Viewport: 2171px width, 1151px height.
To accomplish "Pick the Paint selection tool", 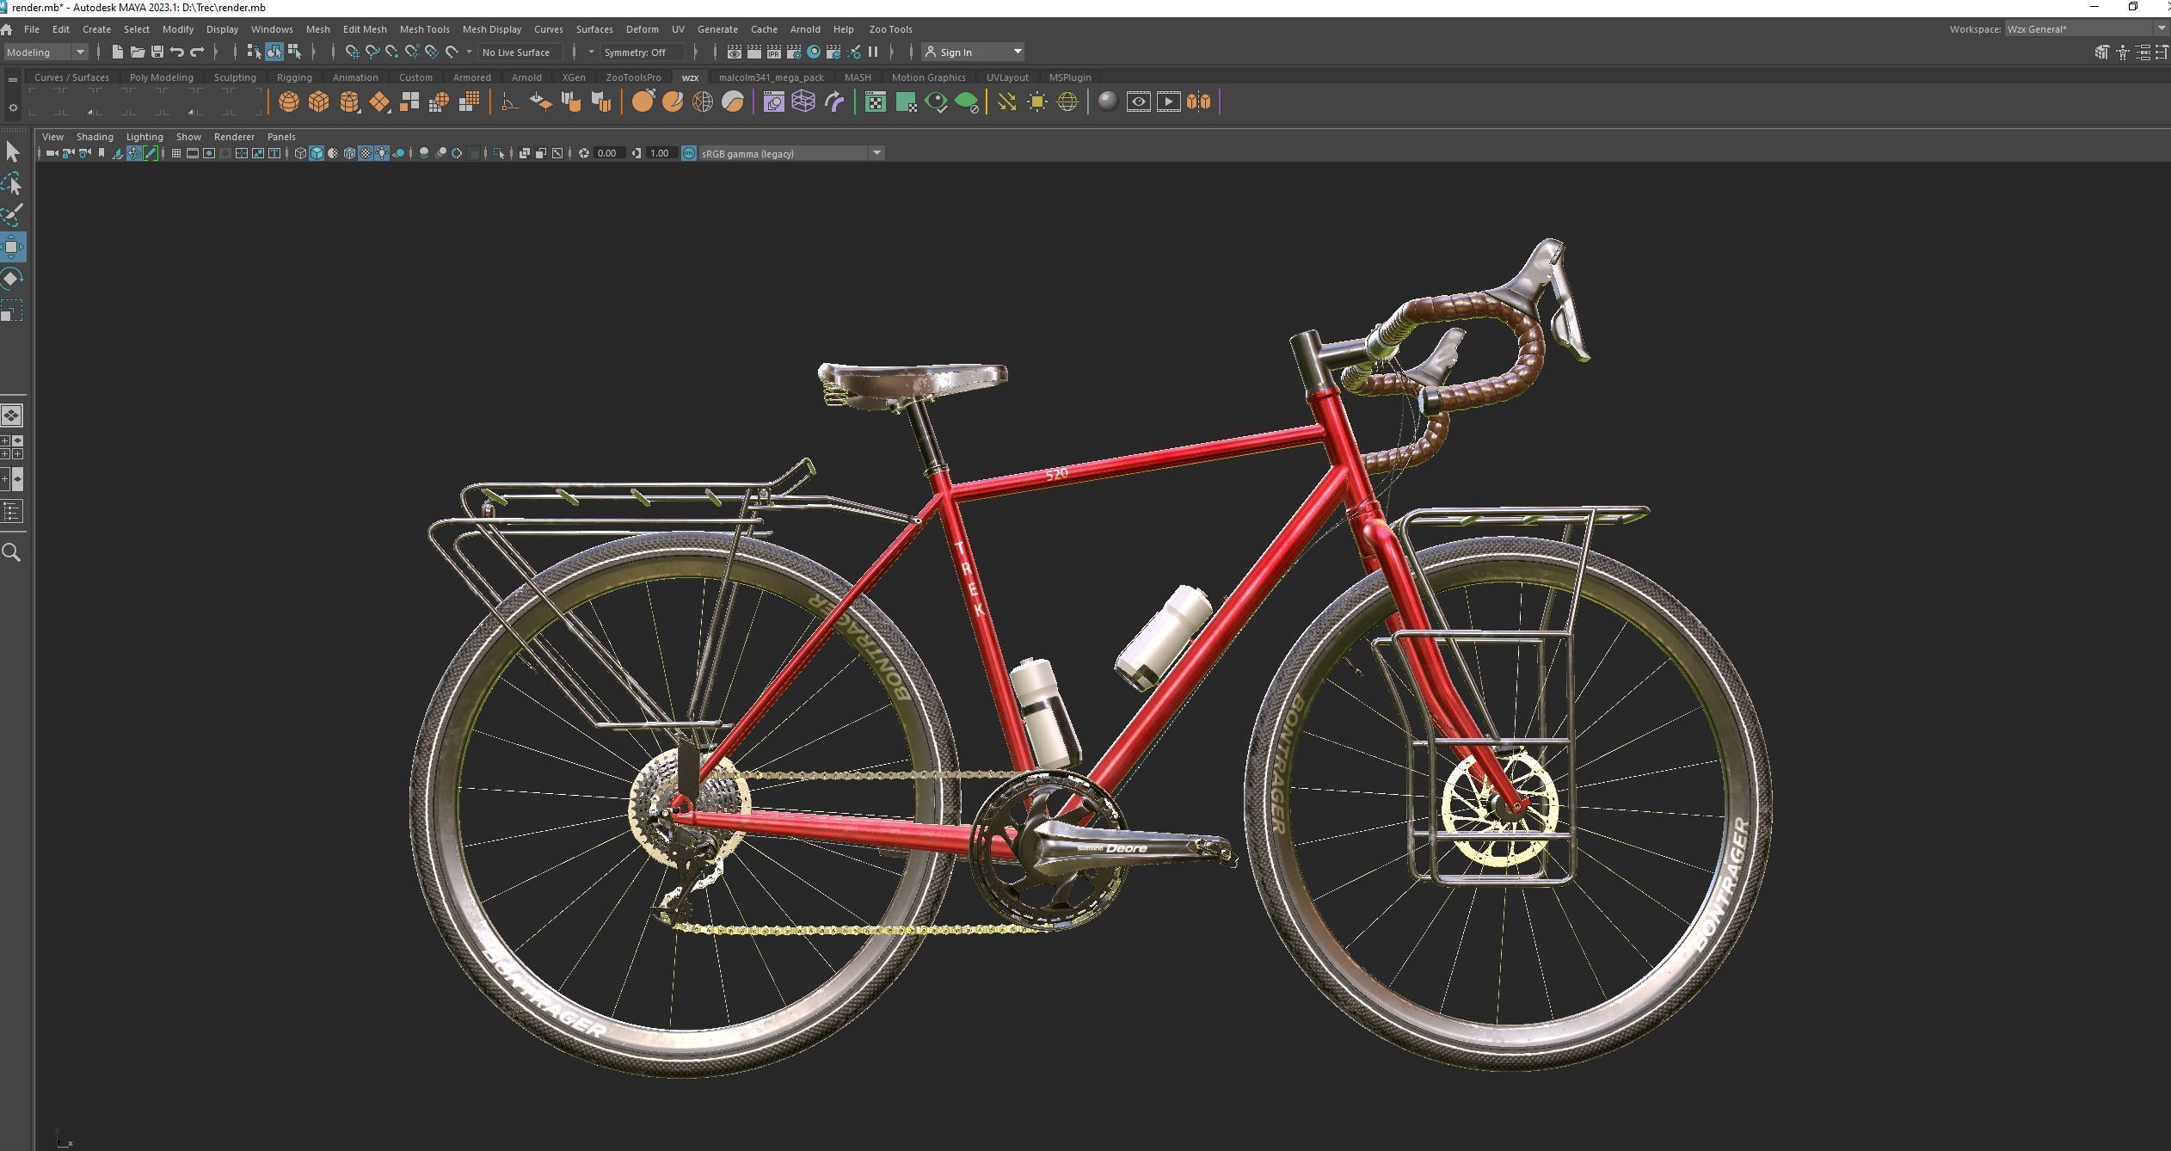I will [12, 215].
